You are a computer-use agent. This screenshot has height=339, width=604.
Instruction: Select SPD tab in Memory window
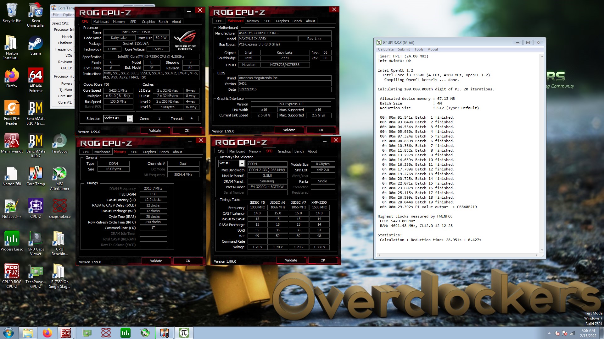134,152
